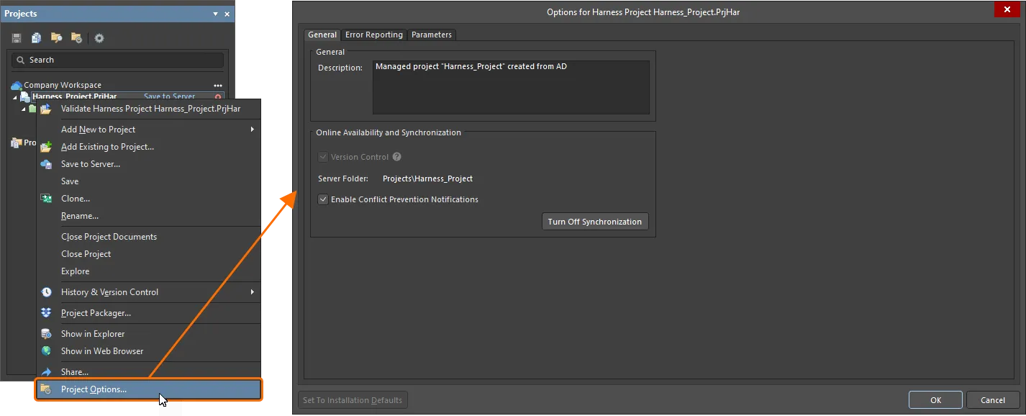The image size is (1026, 416).
Task: Expand the History & Version Control submenu
Action: (x=253, y=292)
